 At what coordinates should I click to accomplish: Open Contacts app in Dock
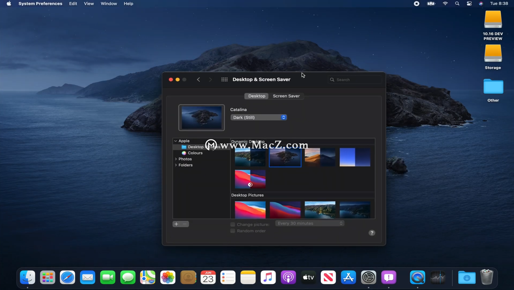click(x=188, y=277)
